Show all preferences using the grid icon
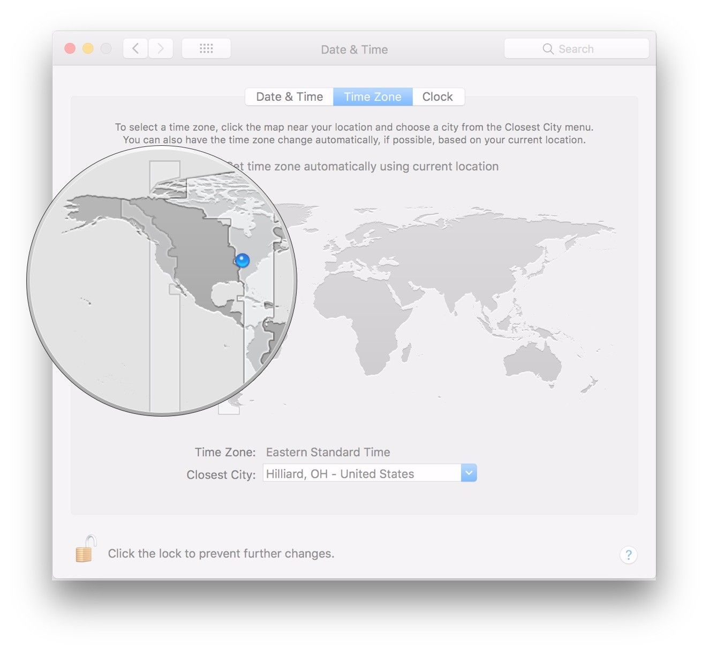This screenshot has height=653, width=709. [206, 49]
